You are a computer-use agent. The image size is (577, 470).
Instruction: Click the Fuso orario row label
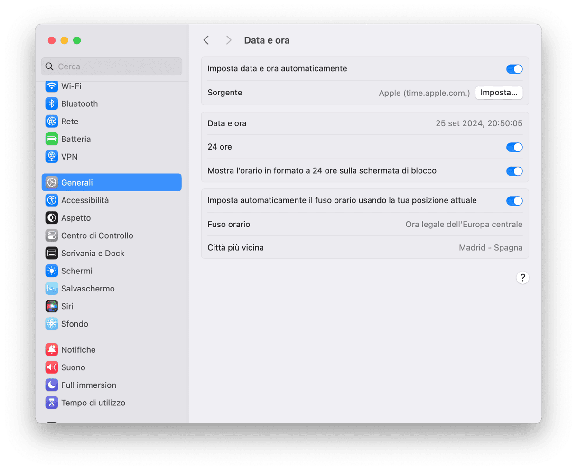click(229, 224)
